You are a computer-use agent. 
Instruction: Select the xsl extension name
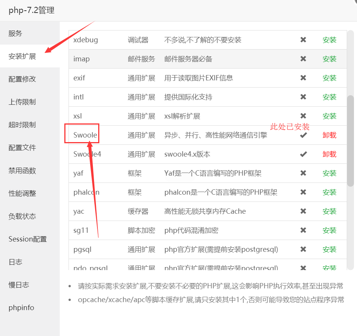click(x=77, y=116)
